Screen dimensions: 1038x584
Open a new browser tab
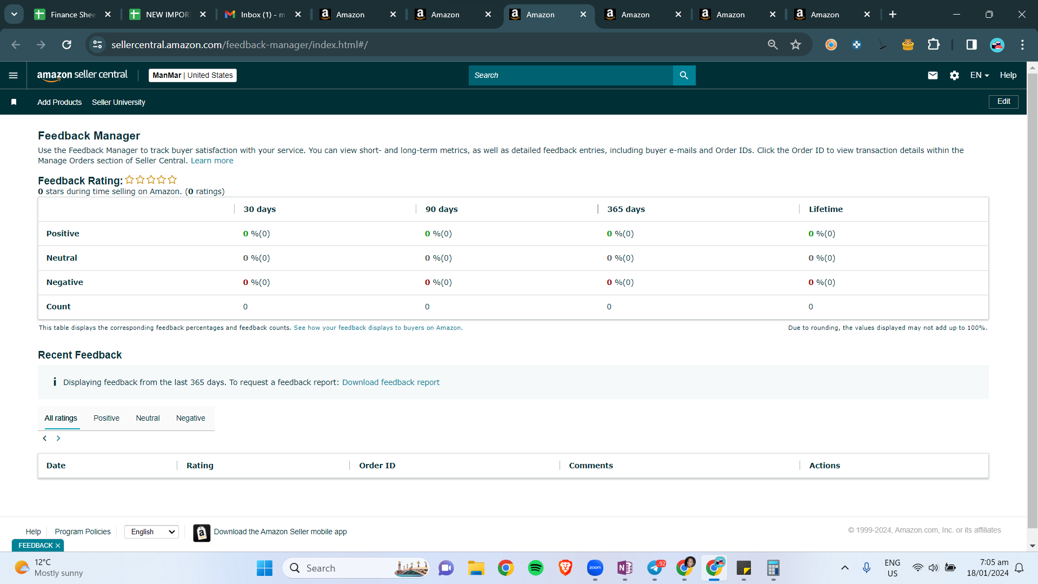(x=893, y=15)
